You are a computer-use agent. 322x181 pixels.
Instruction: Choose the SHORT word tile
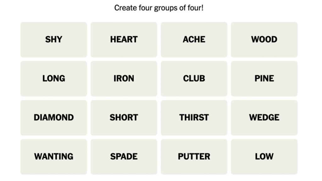124,118
